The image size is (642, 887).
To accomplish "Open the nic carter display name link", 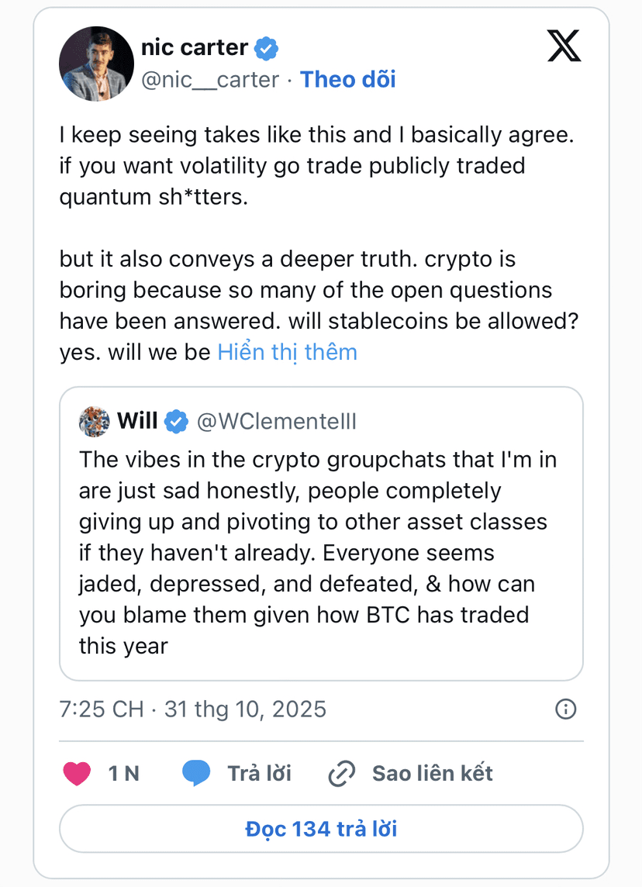I will pos(195,48).
